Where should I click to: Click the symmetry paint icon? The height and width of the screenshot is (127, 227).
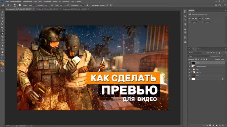pos(111,5)
